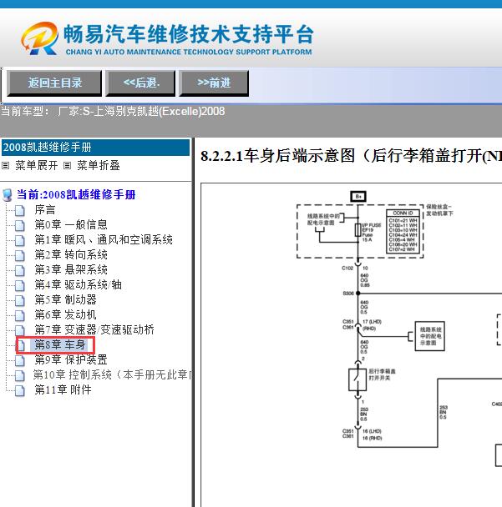The width and height of the screenshot is (502, 507).
Task: Select 第8章 车身 chapter
Action: (x=60, y=344)
